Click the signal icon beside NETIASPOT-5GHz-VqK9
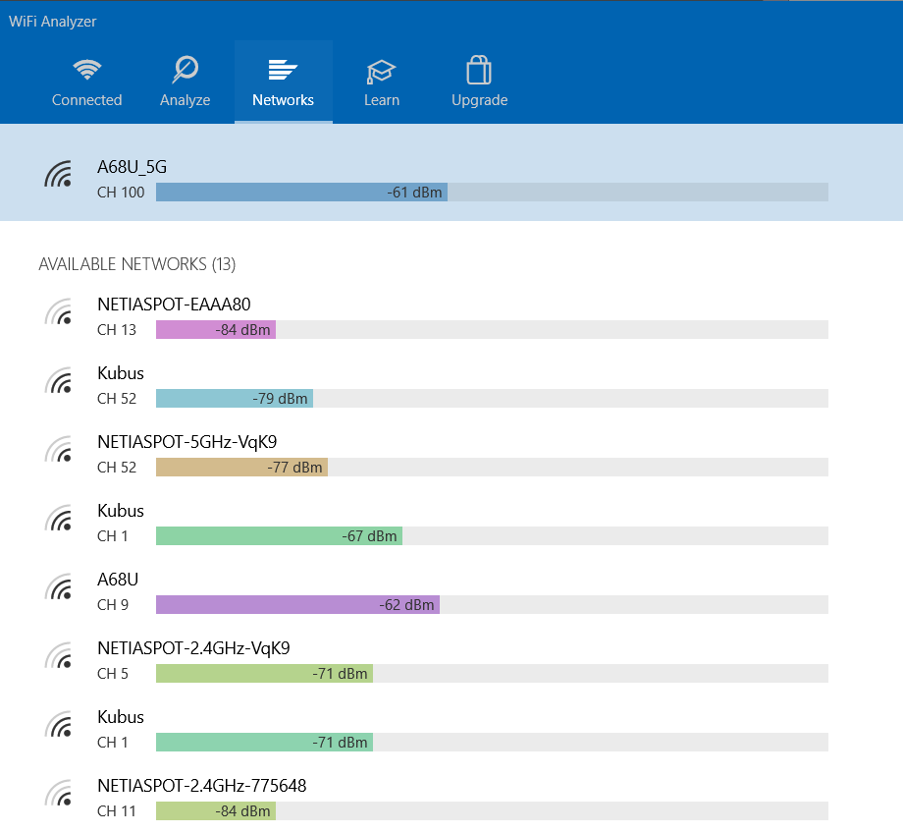 coord(59,450)
